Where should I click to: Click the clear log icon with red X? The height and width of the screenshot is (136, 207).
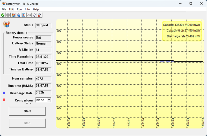[40, 15]
